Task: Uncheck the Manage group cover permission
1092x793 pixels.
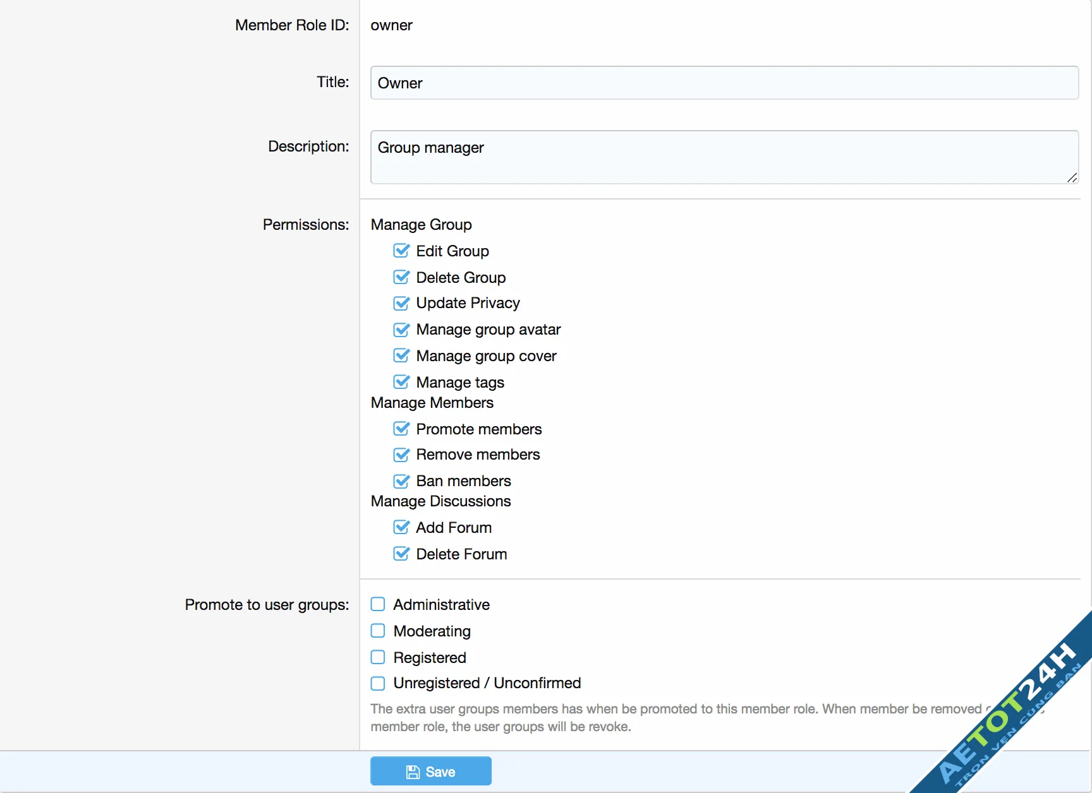Action: click(x=402, y=355)
